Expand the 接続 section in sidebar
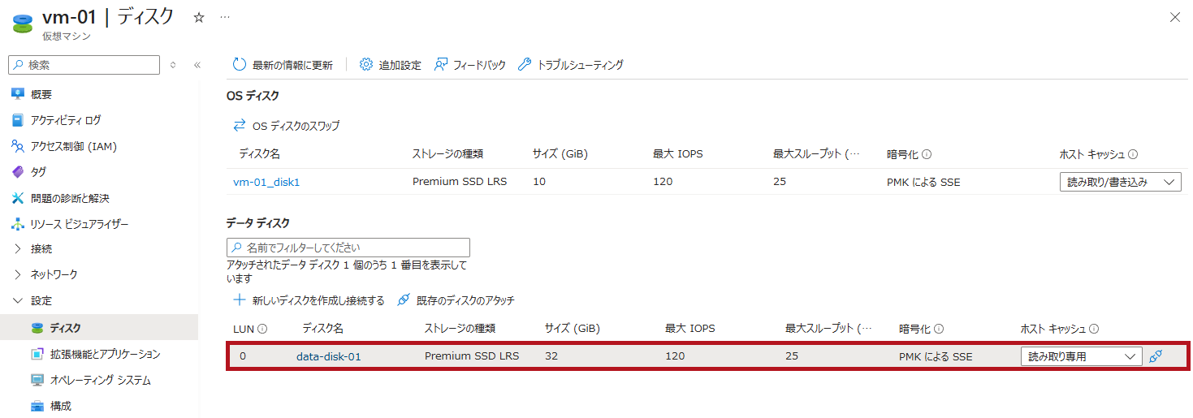This screenshot has height=418, width=1193. [18, 249]
